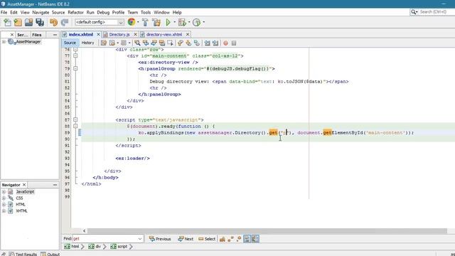Click the Debug Project toolbar icon
The image size is (455, 256).
click(182, 22)
